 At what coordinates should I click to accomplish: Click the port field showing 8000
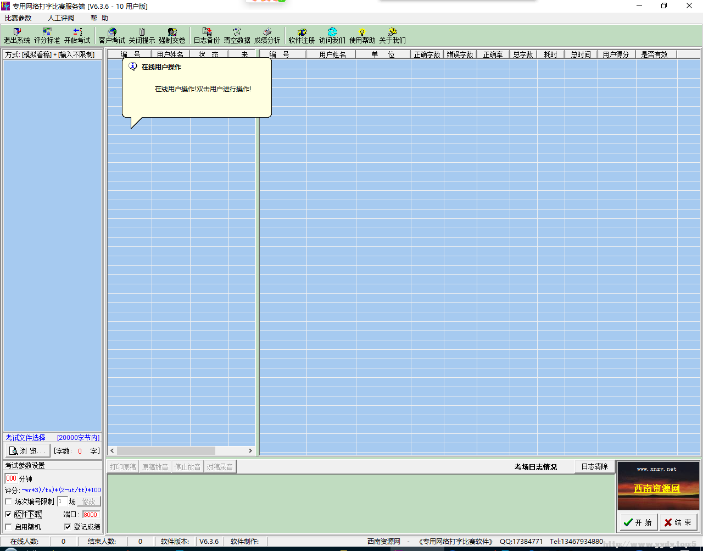point(91,515)
